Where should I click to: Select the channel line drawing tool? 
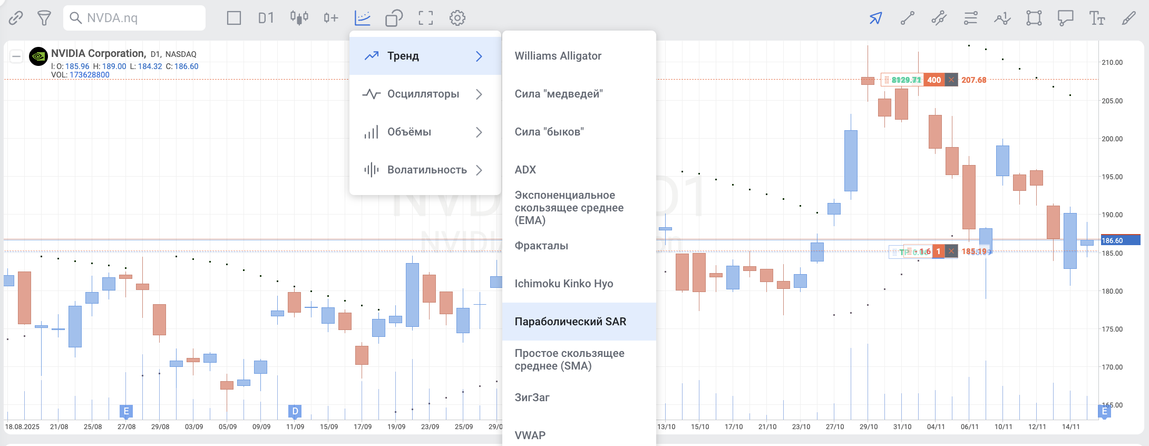tap(939, 18)
